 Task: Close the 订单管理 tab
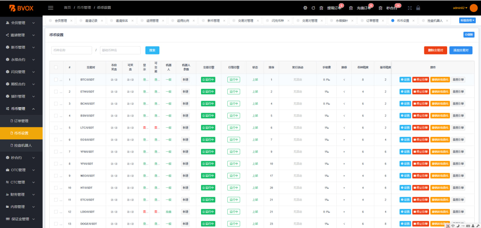click(x=383, y=21)
